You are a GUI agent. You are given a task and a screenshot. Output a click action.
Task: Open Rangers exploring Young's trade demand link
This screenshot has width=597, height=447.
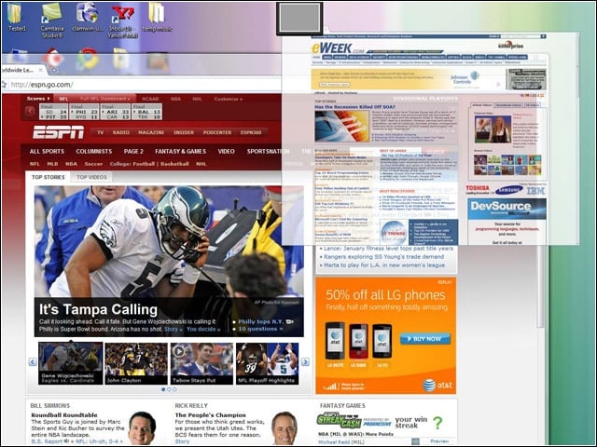point(383,257)
